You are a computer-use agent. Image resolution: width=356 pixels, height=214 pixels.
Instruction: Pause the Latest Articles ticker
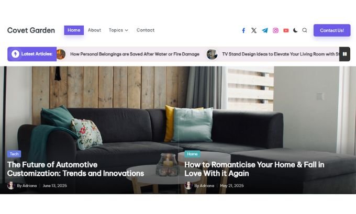pyautogui.click(x=344, y=54)
